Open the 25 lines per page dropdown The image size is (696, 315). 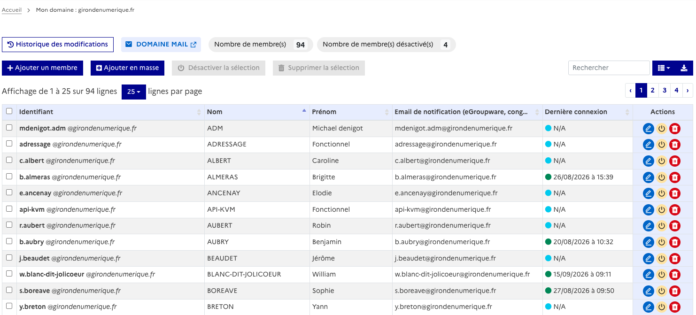click(134, 92)
